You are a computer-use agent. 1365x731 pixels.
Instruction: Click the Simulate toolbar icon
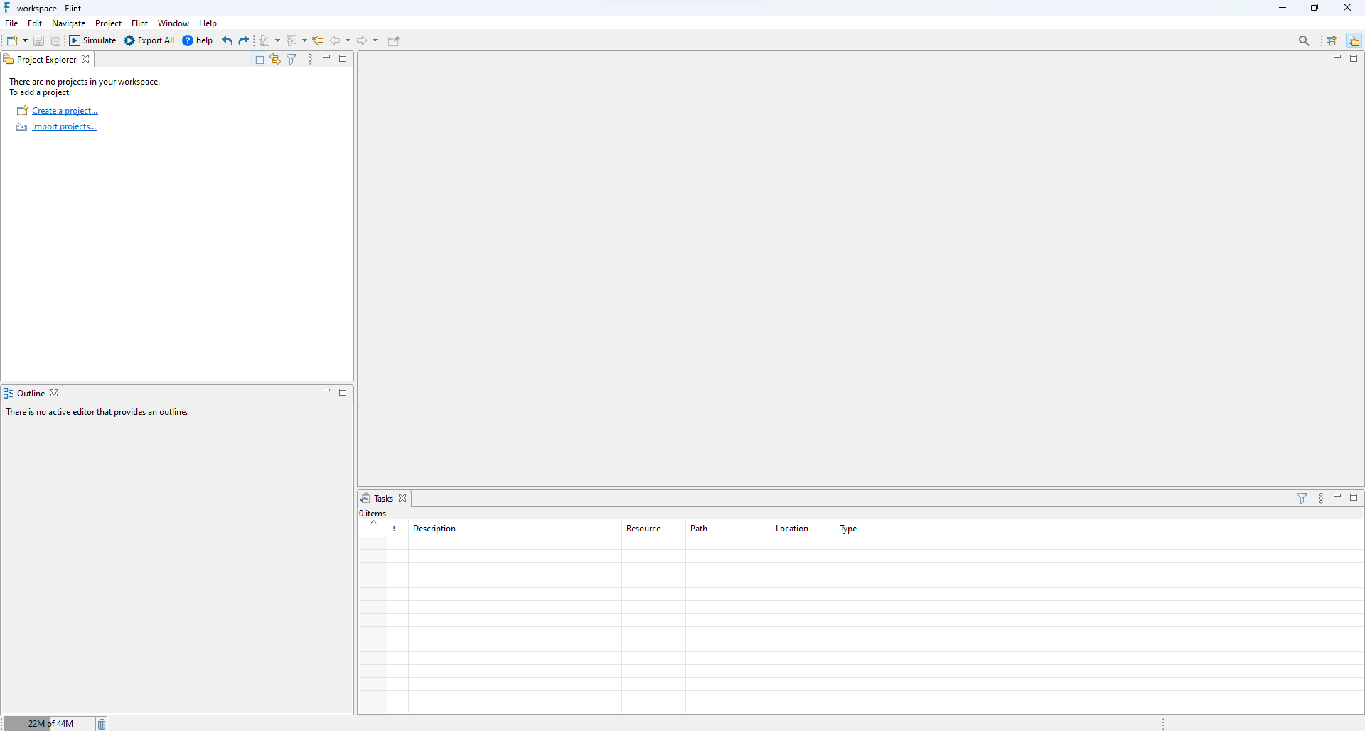click(74, 40)
